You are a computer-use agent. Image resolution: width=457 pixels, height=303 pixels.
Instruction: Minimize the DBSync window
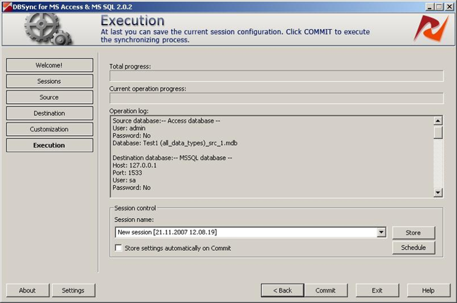(429, 6)
